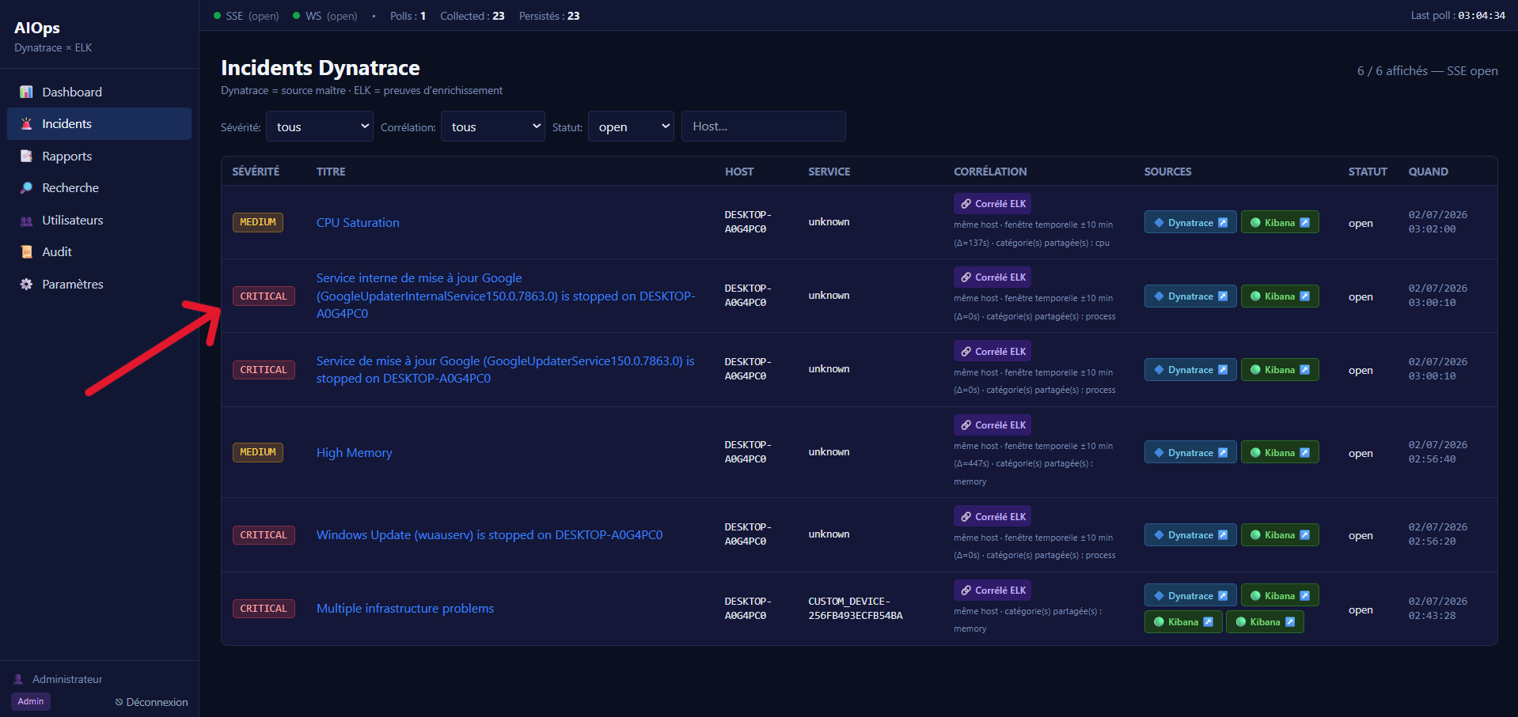Click the green WS status dot
1518x717 pixels.
[x=297, y=16]
